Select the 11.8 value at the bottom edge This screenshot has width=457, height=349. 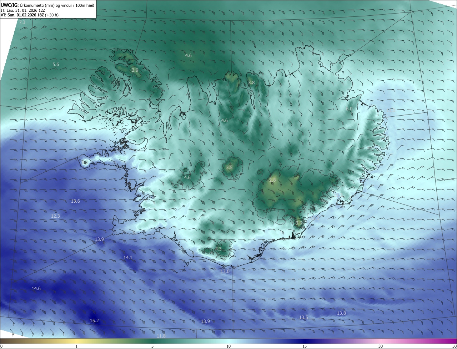[x=161, y=336]
